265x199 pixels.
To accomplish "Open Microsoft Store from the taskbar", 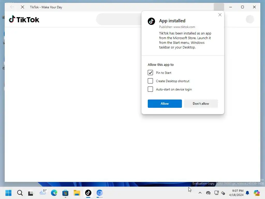I will click(x=65, y=193).
